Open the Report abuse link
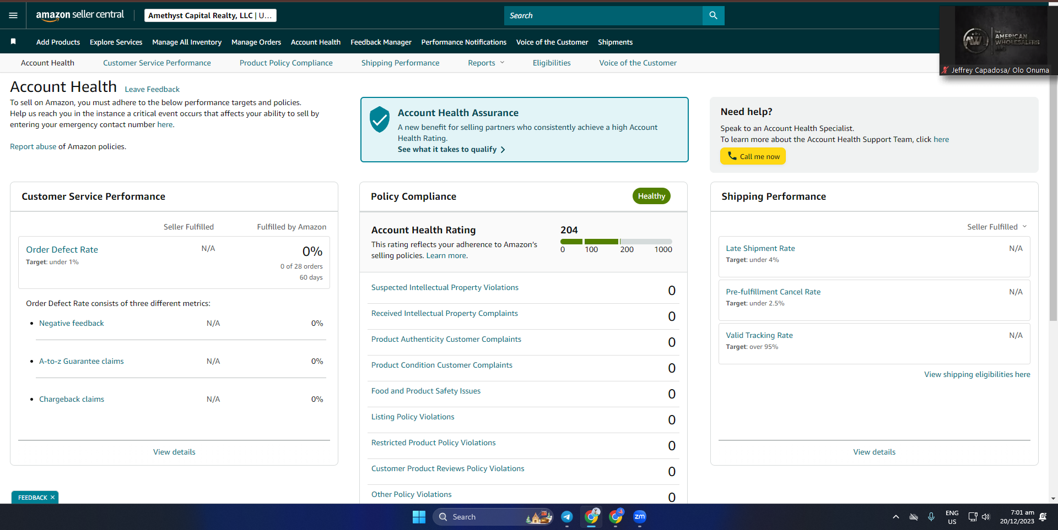This screenshot has height=530, width=1058. click(33, 146)
